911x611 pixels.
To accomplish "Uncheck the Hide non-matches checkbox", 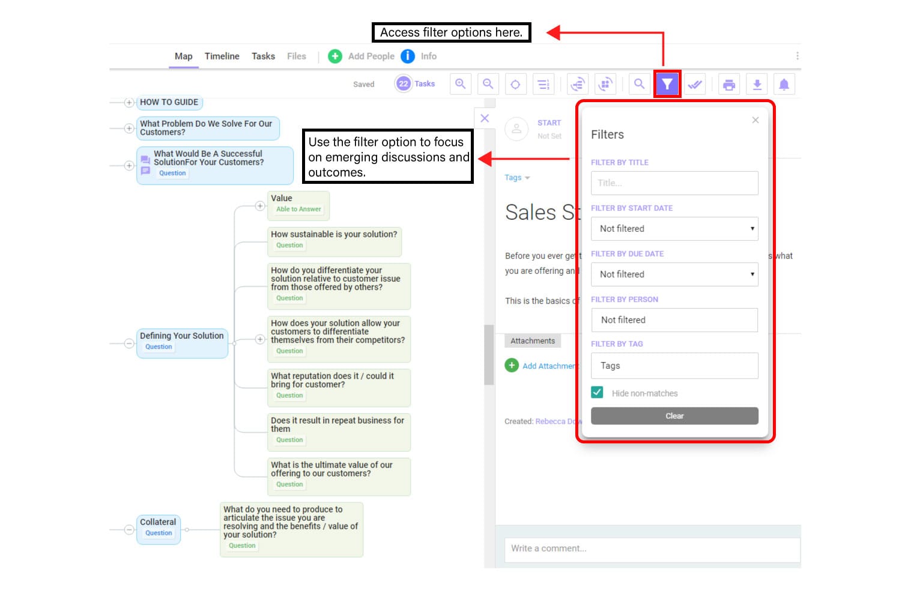I will click(597, 392).
